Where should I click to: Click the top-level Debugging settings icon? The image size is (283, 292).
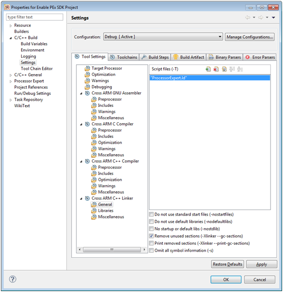point(87,87)
